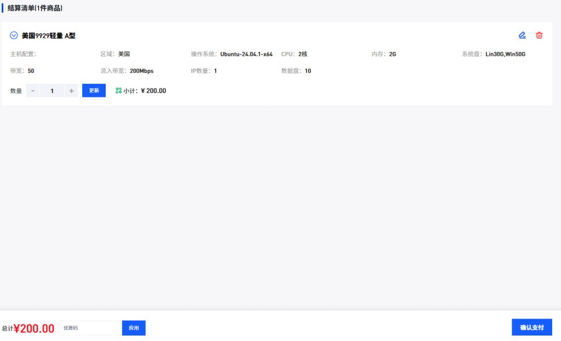561x341 pixels.
Task: Click the system disk value Lin30G,Win50G
Action: (x=505, y=54)
